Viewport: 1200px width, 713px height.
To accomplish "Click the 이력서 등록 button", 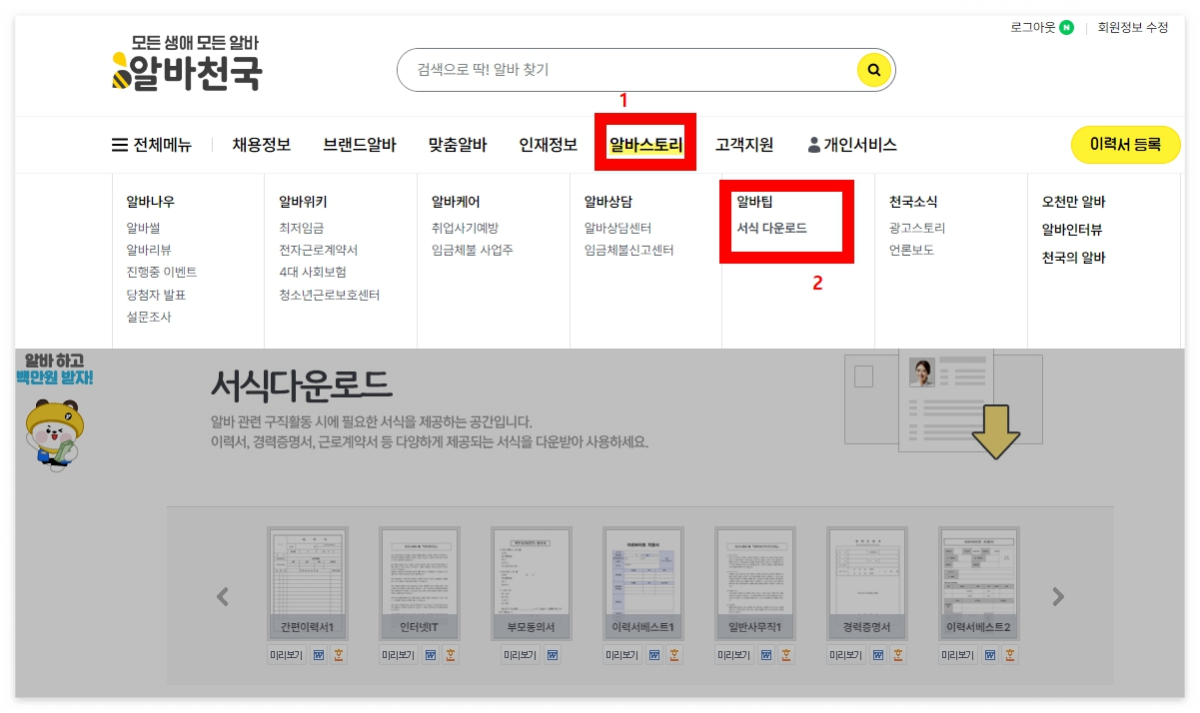I will coord(1126,145).
